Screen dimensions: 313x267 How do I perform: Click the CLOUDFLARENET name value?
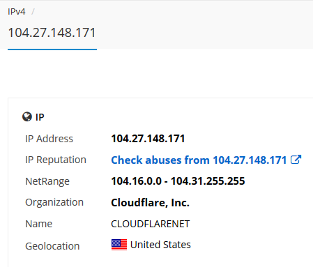[151, 224]
